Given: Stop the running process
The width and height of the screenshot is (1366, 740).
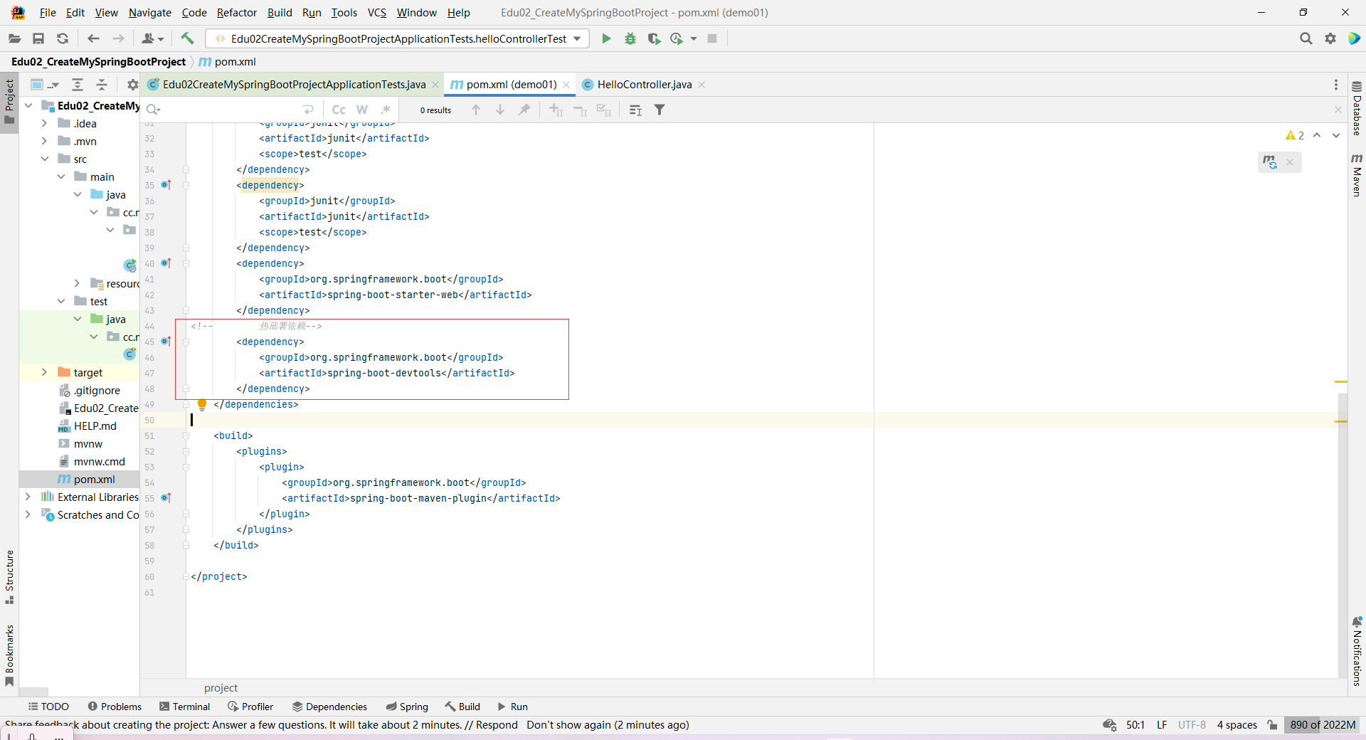Looking at the screenshot, I should tap(712, 38).
